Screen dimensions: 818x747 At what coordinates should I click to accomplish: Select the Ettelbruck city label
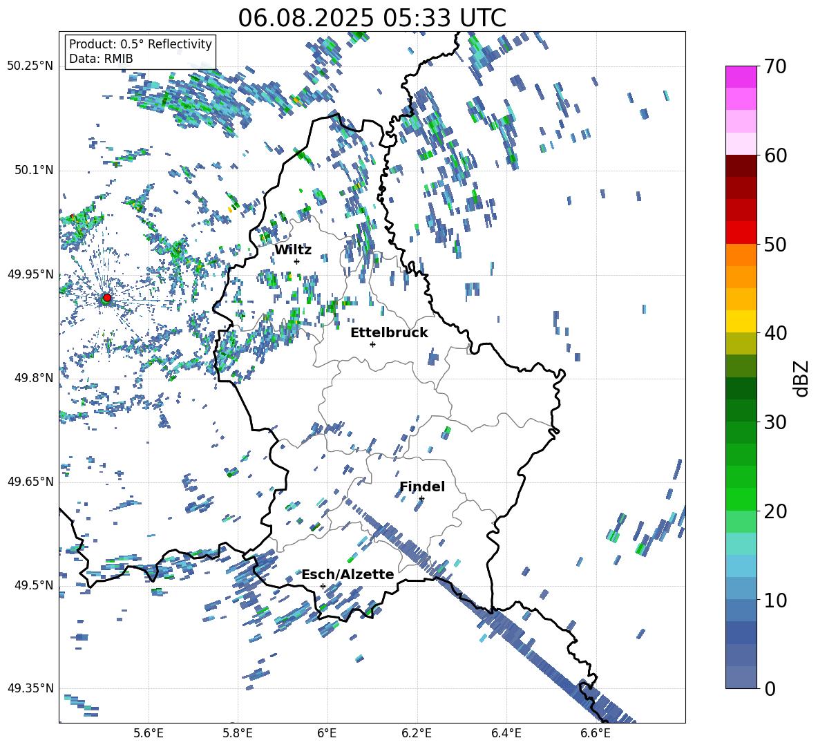pos(389,333)
